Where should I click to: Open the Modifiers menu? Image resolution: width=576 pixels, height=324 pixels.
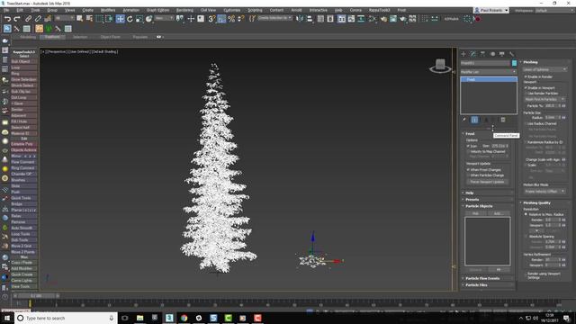(x=108, y=10)
